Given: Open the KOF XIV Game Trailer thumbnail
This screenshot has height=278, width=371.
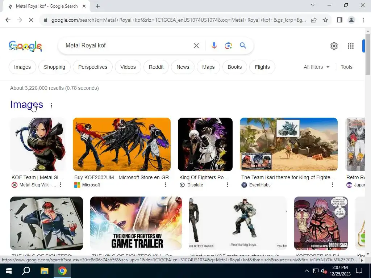Looking at the screenshot, I should tap(136, 223).
